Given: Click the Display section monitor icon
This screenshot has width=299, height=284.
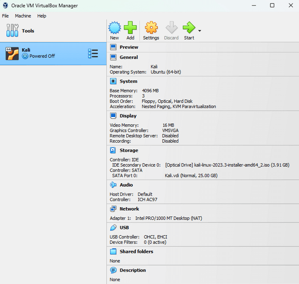Looking at the screenshot, I should [x=113, y=116].
